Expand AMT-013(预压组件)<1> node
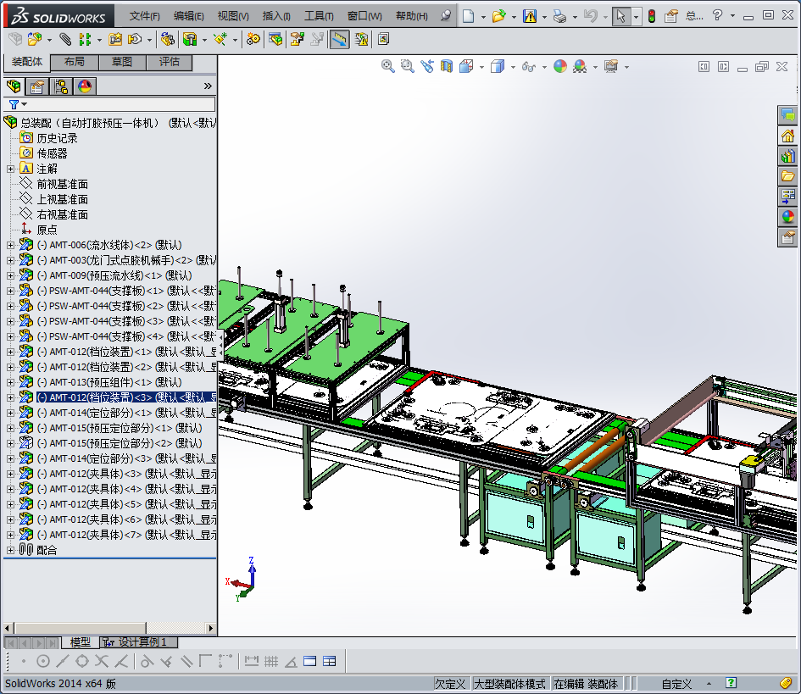 [x=10, y=382]
